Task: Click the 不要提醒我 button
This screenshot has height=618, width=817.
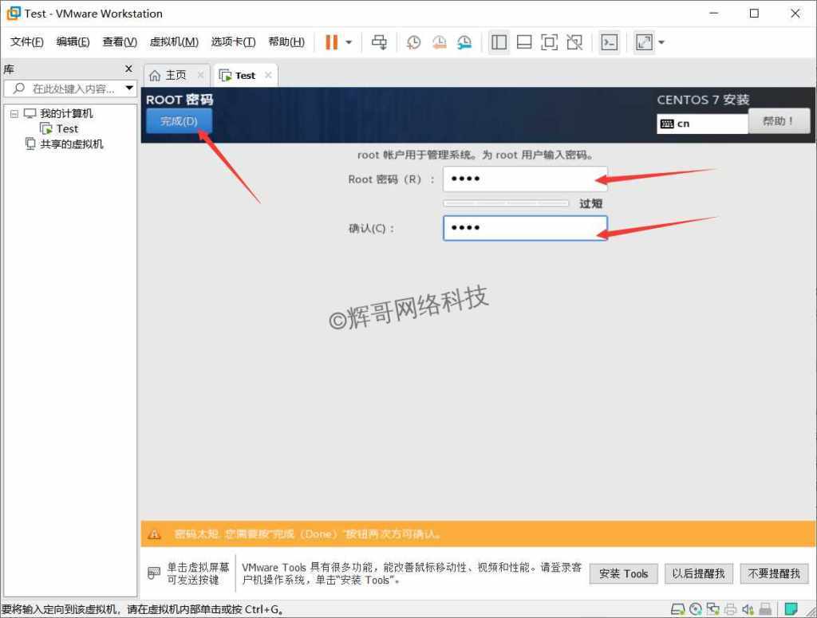Action: [774, 574]
